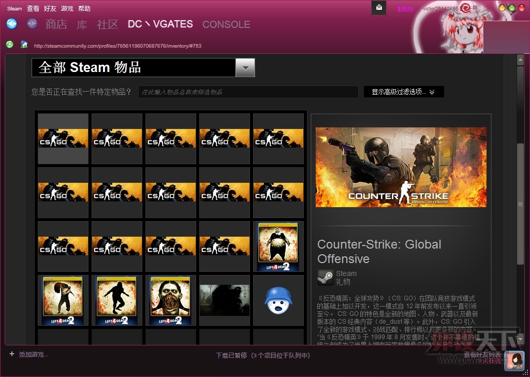The width and height of the screenshot is (530, 377).
Task: Click the vertical scrollbar thumb
Action: tap(520, 204)
